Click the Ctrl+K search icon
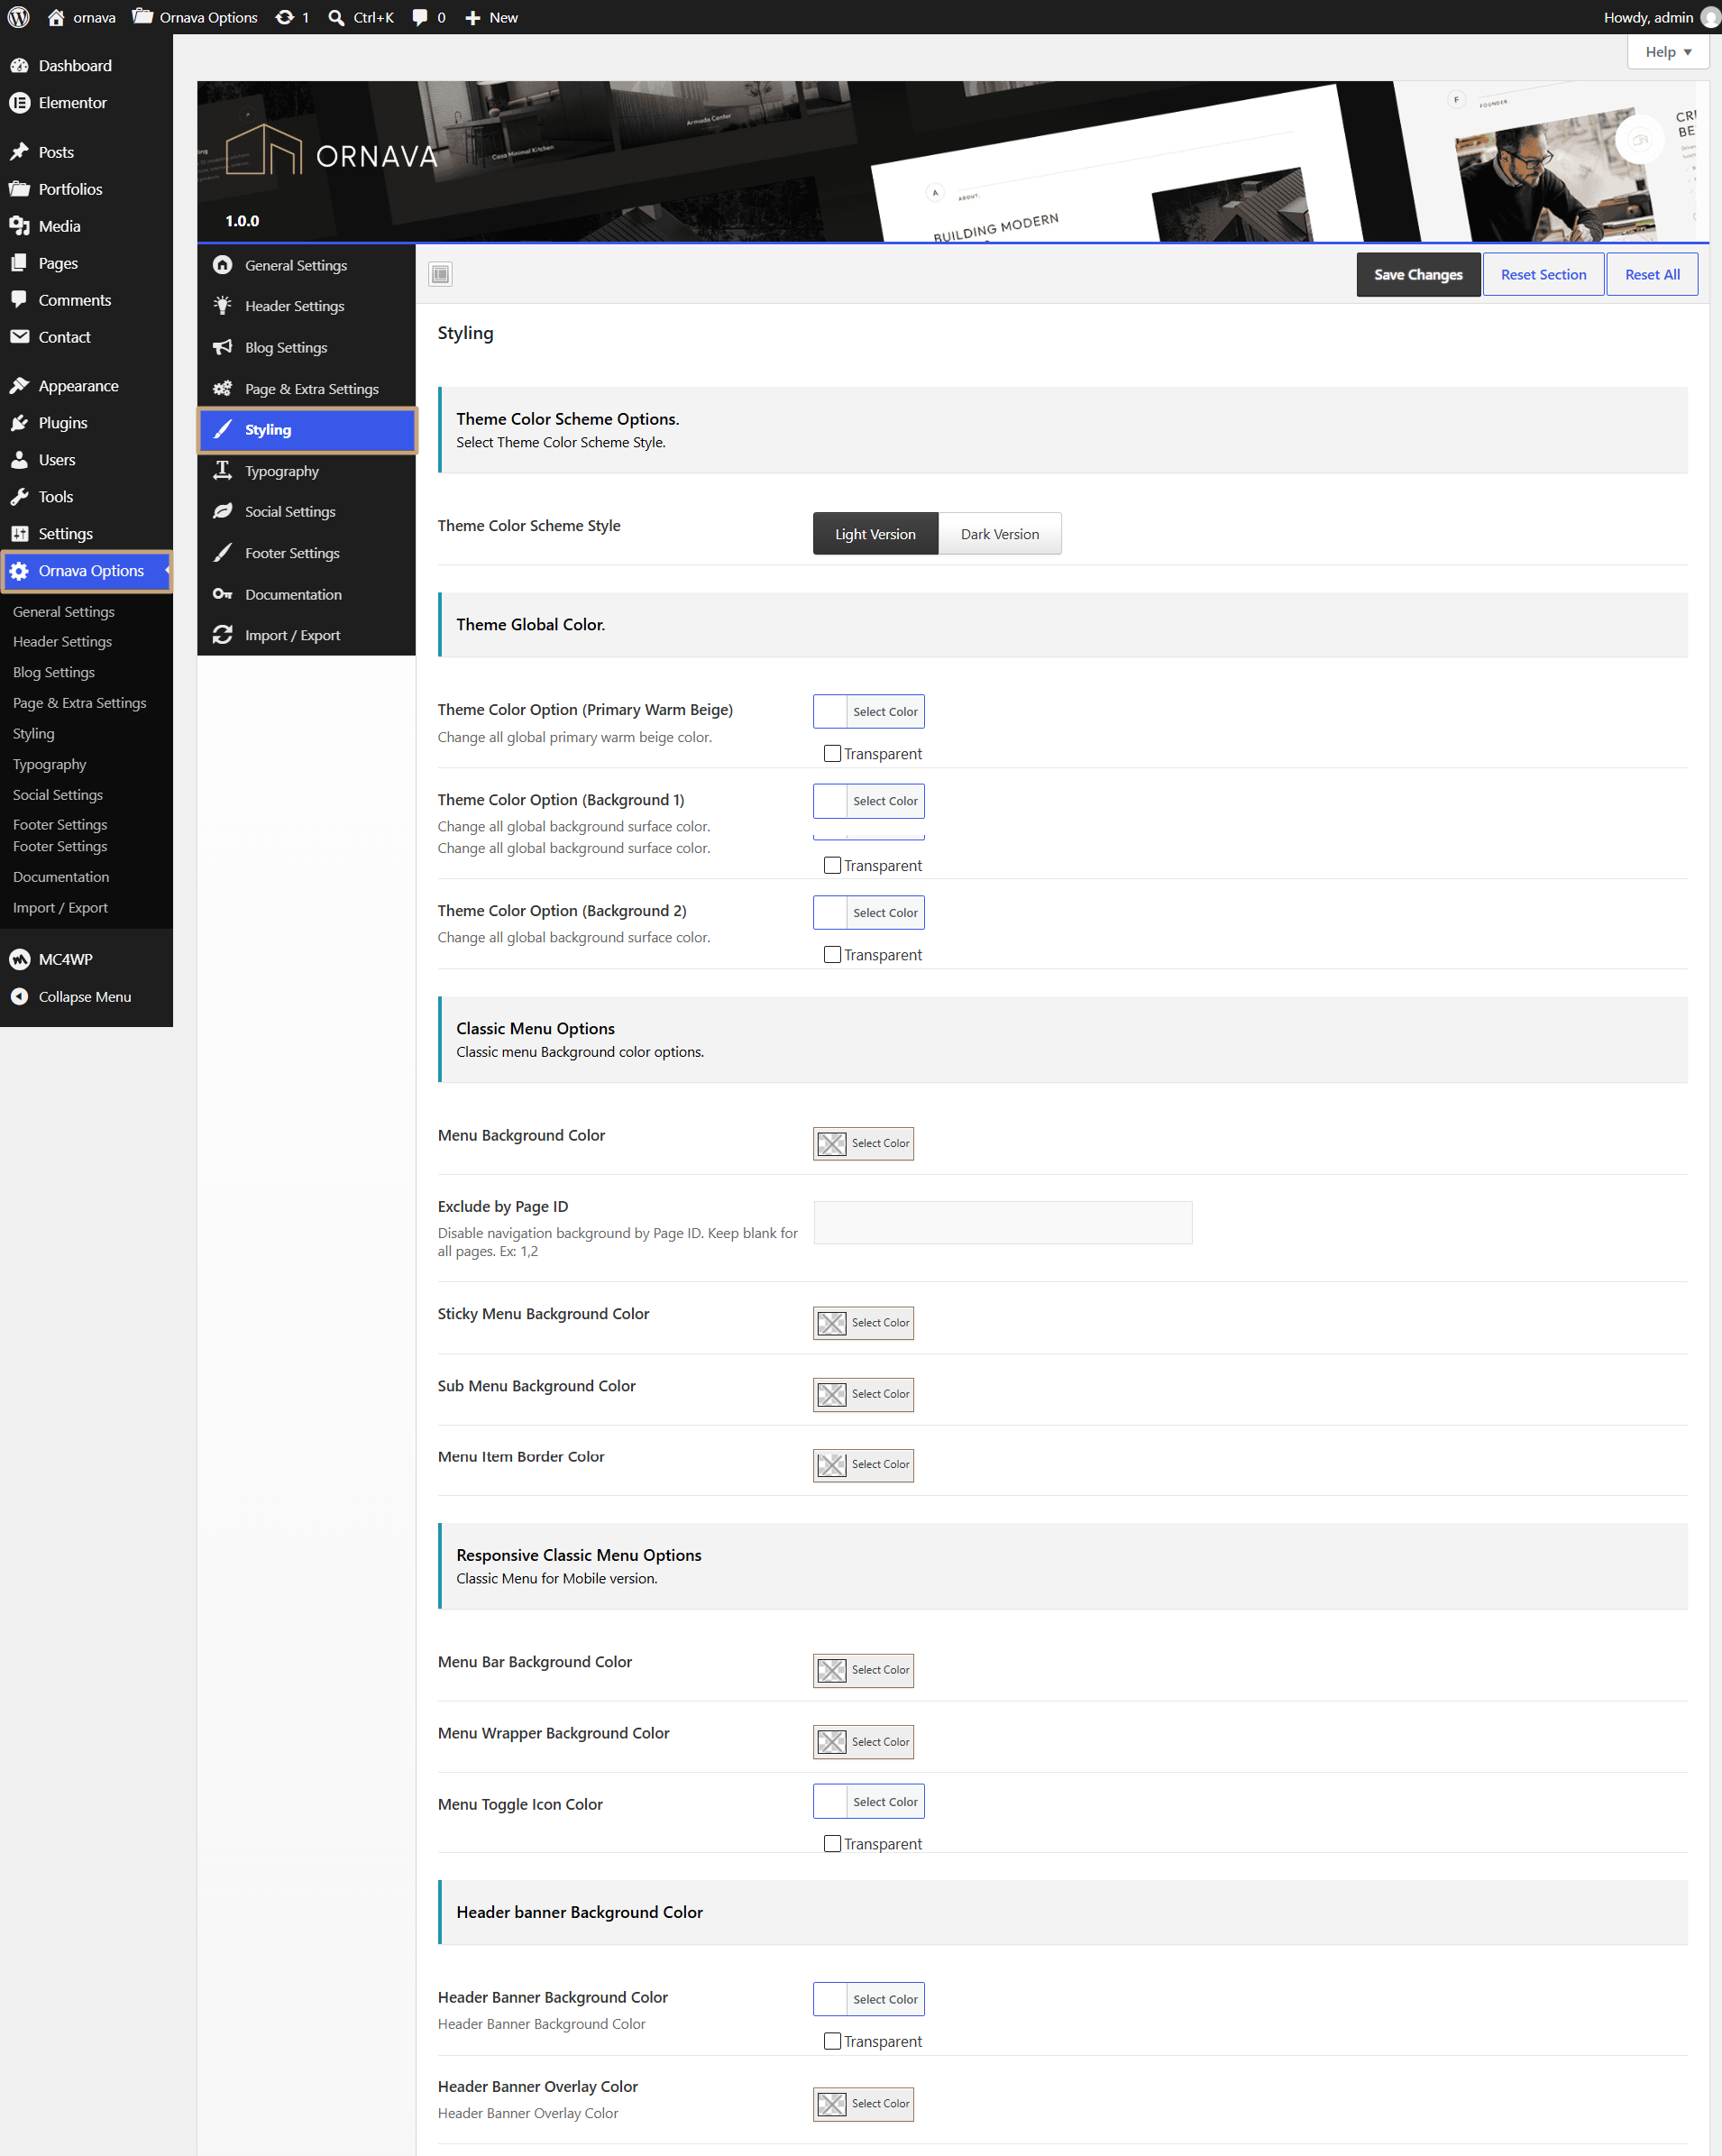The width and height of the screenshot is (1722, 2156). (337, 17)
